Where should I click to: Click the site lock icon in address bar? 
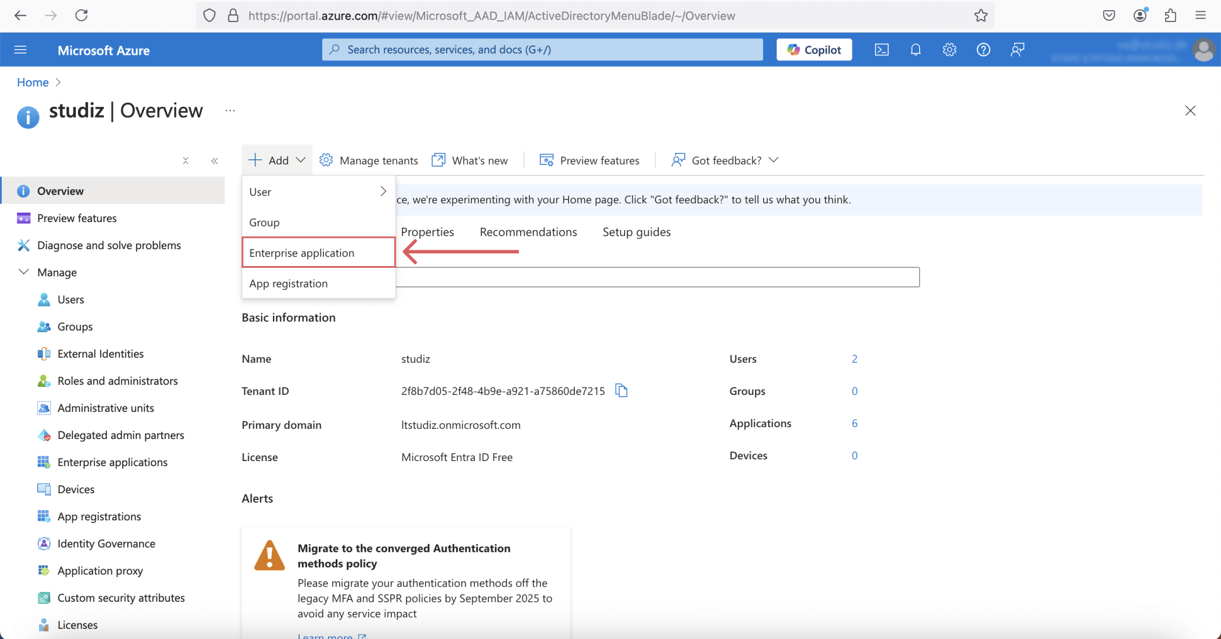[233, 15]
